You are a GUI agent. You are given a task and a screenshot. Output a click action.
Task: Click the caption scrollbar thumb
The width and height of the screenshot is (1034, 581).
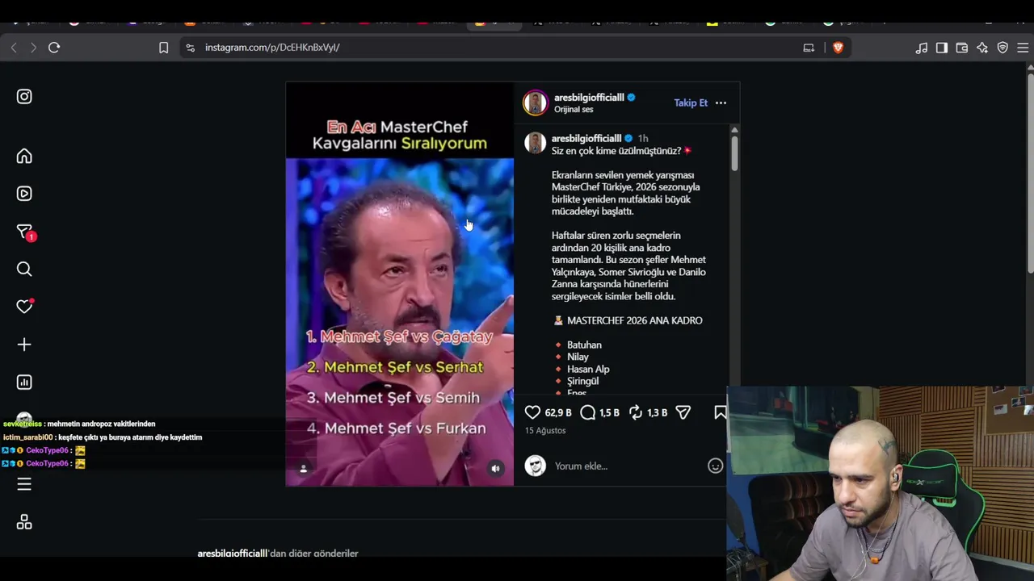tap(734, 153)
